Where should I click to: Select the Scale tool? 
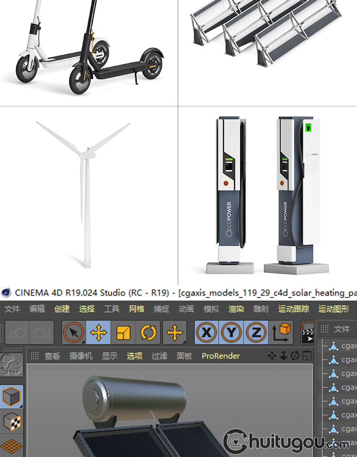(123, 332)
